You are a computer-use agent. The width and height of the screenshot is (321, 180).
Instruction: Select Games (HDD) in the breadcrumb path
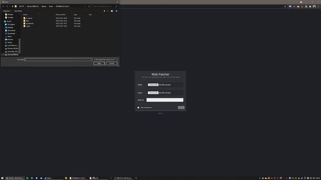point(33,6)
